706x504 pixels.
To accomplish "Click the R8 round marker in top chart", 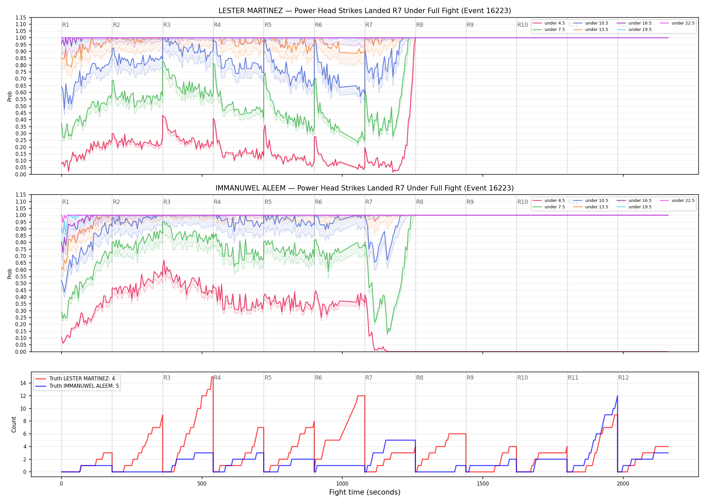I will (x=420, y=25).
